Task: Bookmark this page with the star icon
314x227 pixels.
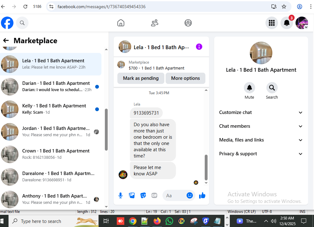Action: pyautogui.click(x=284, y=7)
